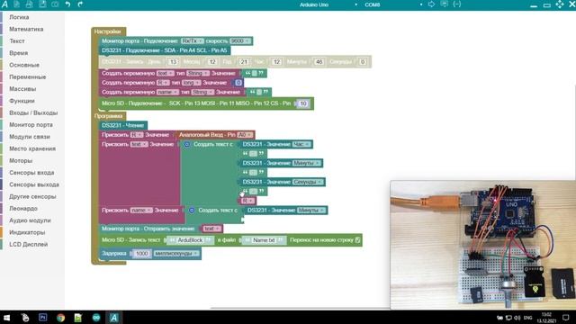The image size is (576, 324).
Task: Select the Настройки setup block header
Action: pos(108,31)
